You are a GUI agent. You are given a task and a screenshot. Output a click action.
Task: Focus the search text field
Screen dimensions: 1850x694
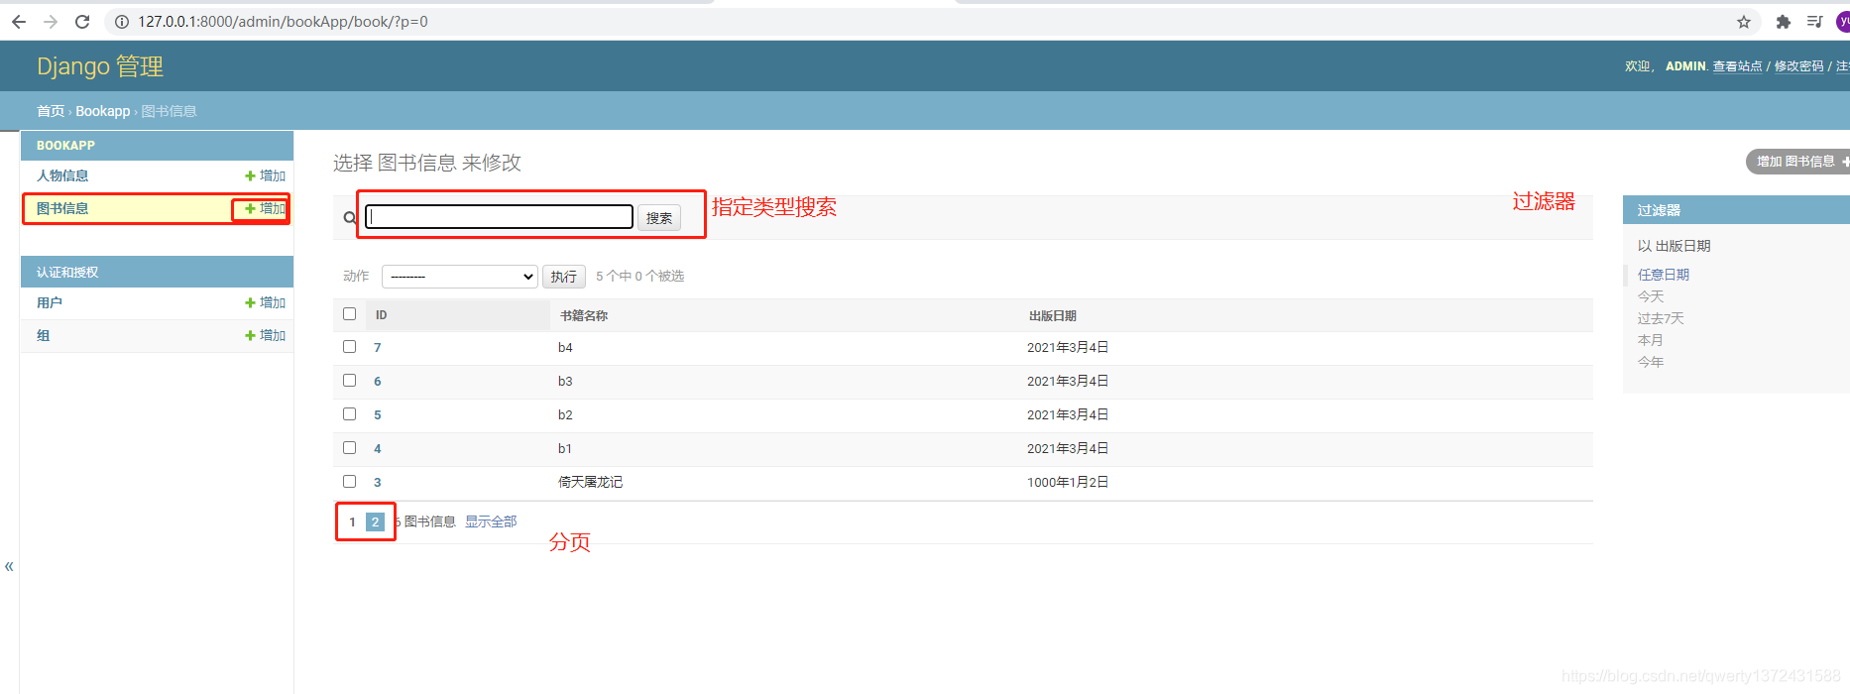click(x=499, y=217)
